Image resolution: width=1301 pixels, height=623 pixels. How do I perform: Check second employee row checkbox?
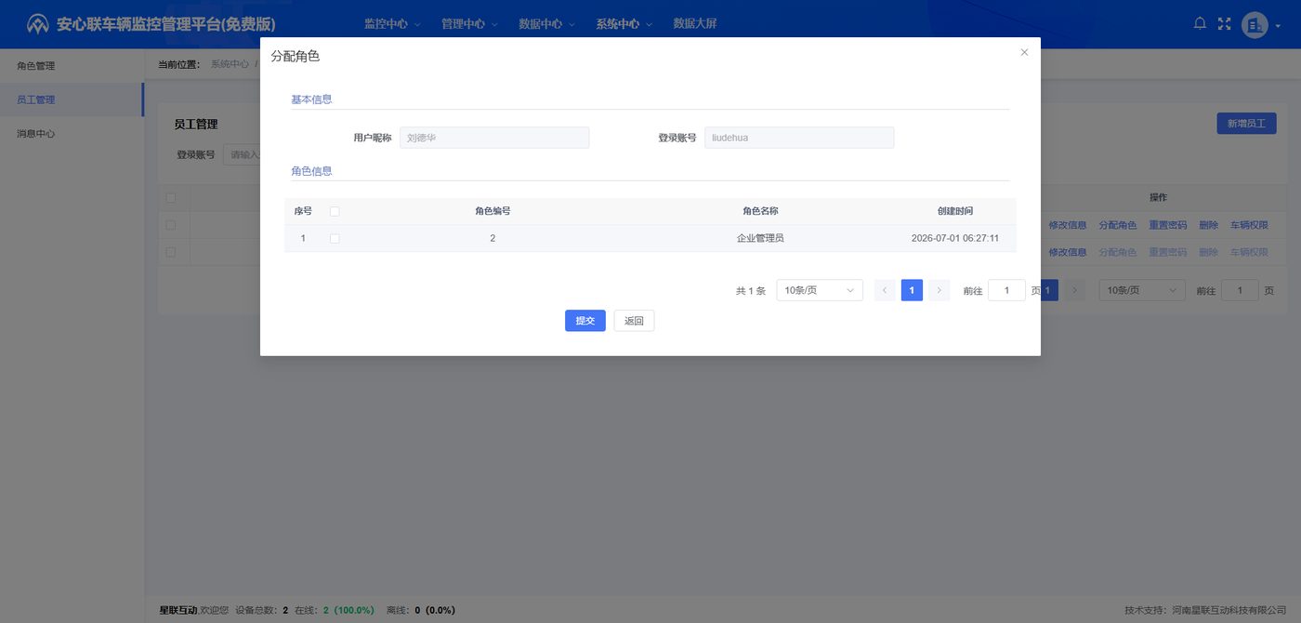170,252
